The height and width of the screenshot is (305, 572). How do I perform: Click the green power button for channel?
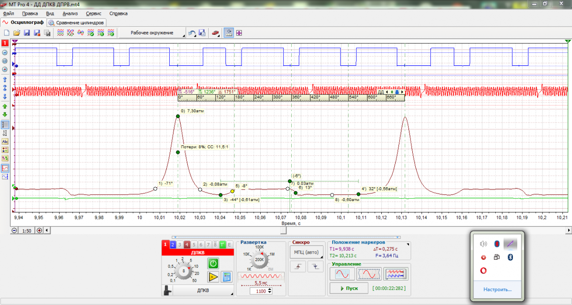[213, 263]
